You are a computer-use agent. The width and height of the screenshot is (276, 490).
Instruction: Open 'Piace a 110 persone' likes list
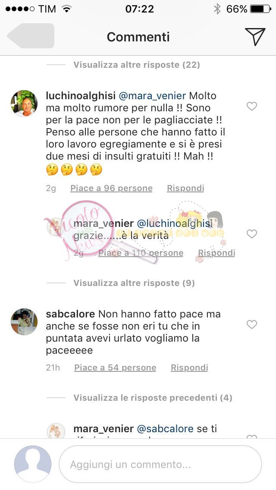click(x=141, y=253)
